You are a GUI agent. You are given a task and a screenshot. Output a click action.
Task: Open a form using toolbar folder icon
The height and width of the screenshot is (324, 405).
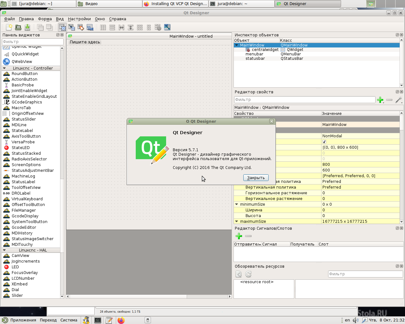click(18, 27)
